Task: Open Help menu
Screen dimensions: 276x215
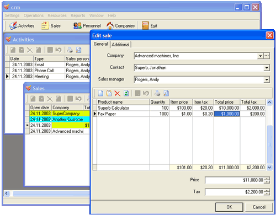Action: pos(112,15)
